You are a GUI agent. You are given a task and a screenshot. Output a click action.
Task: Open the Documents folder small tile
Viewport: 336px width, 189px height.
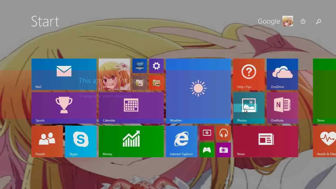tap(139, 83)
